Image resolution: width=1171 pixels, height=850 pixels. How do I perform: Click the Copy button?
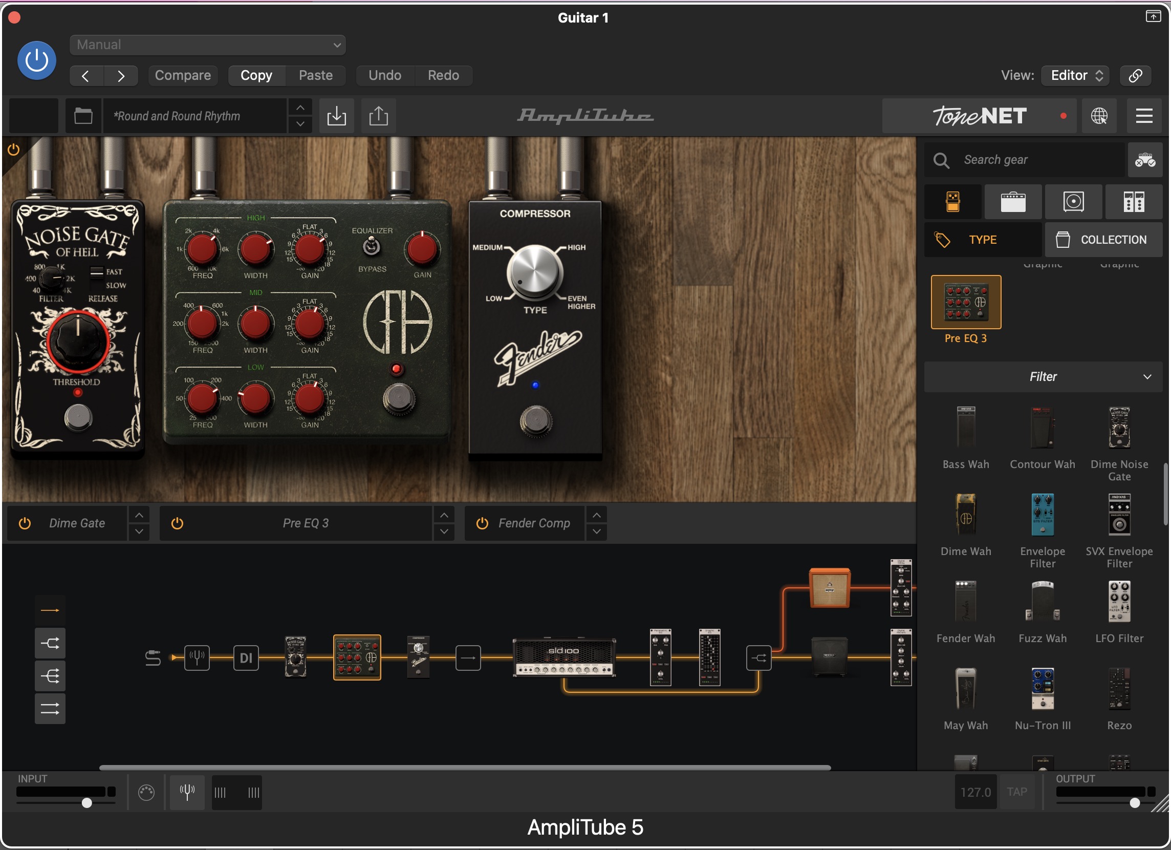[256, 75]
